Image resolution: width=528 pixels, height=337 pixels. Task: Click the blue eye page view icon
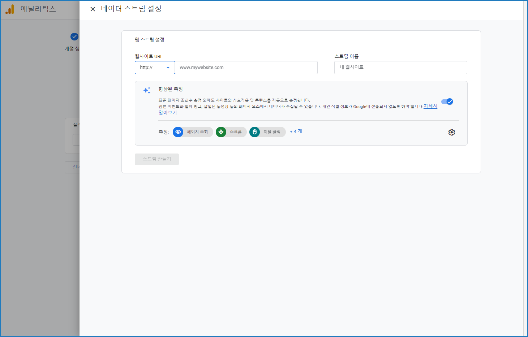[178, 132]
